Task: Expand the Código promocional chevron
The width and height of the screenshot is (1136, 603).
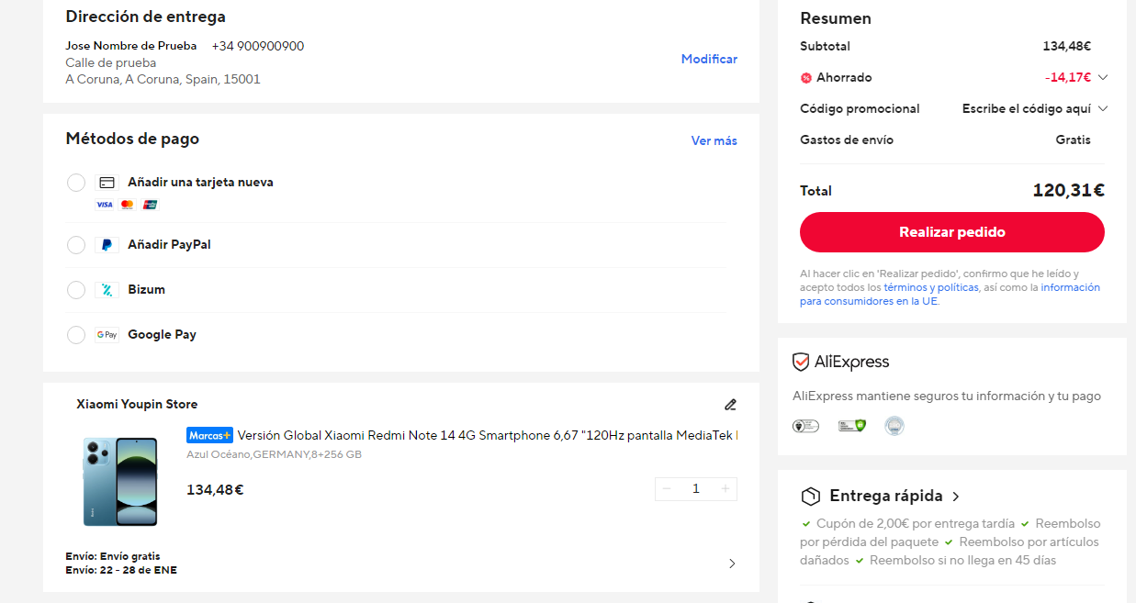Action: point(1103,108)
